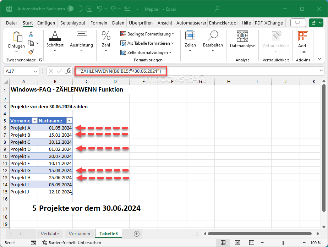Open the Nachname column filter dropdown
The image size is (328, 247).
(69, 121)
